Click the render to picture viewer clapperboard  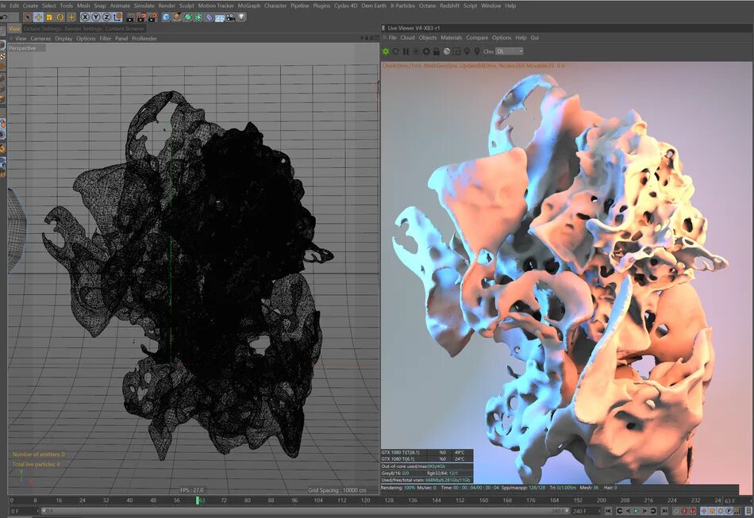(x=140, y=17)
